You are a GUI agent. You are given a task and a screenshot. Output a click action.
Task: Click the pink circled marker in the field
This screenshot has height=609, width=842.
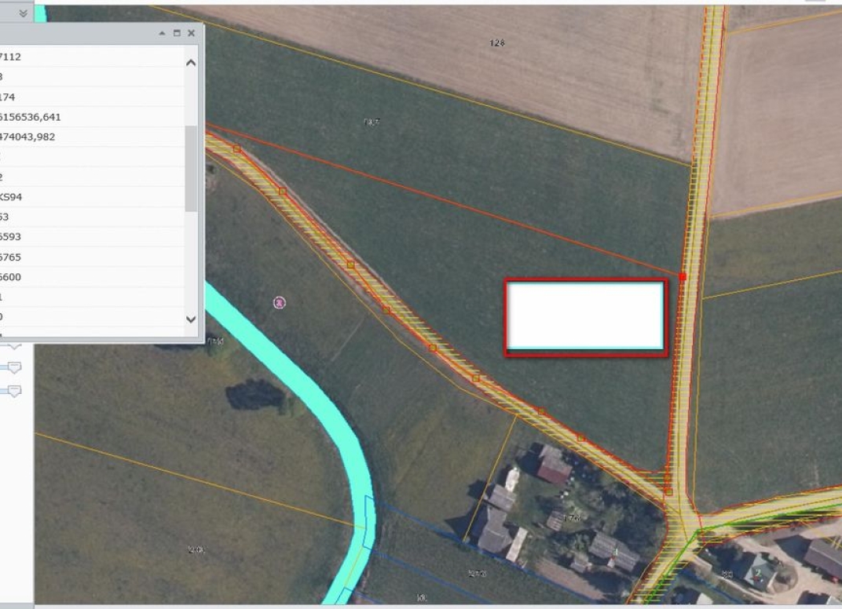click(280, 303)
